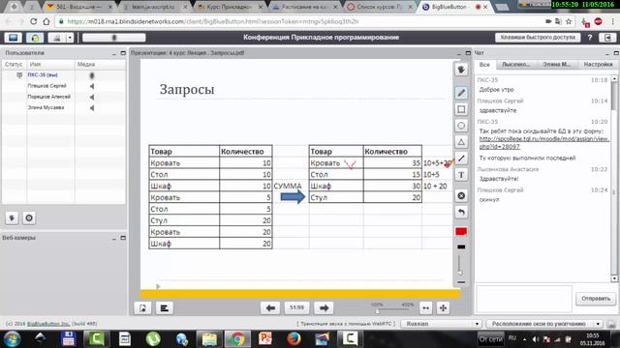Click the icon at the far right of the footer
Image resolution: width=620 pixels, height=348 pixels.
[x=611, y=324]
